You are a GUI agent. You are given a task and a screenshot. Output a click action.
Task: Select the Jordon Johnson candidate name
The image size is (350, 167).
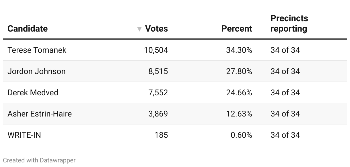point(36,71)
